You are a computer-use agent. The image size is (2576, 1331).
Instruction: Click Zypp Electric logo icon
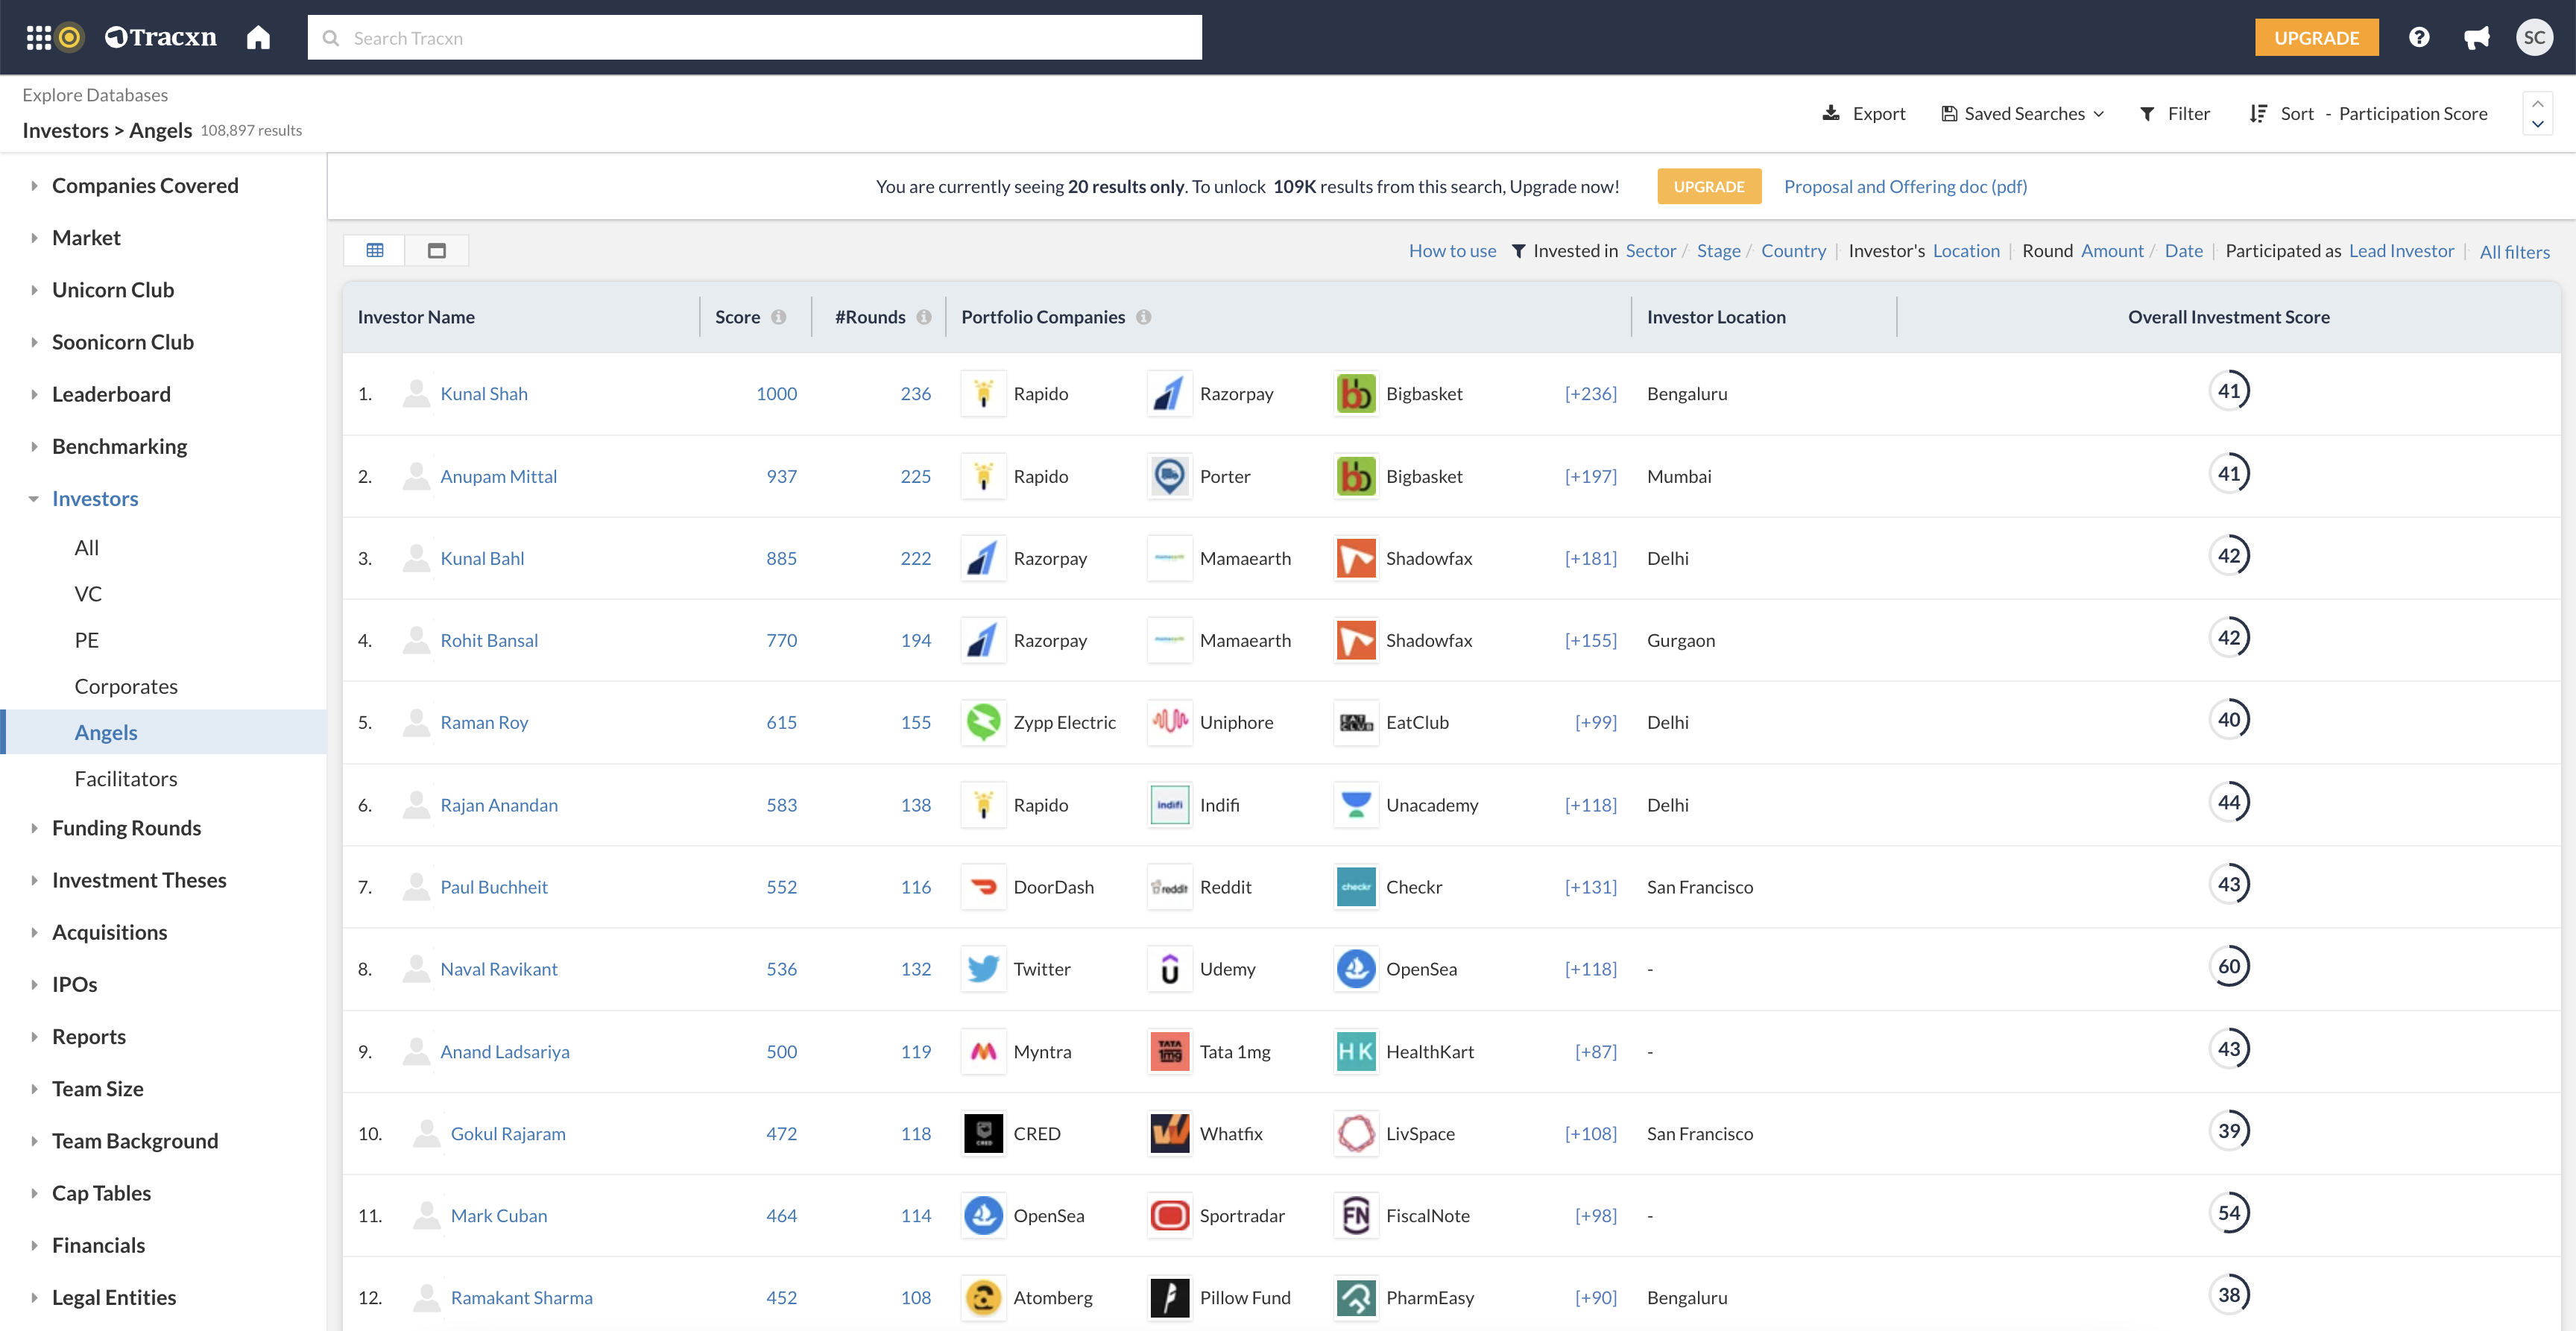(984, 722)
